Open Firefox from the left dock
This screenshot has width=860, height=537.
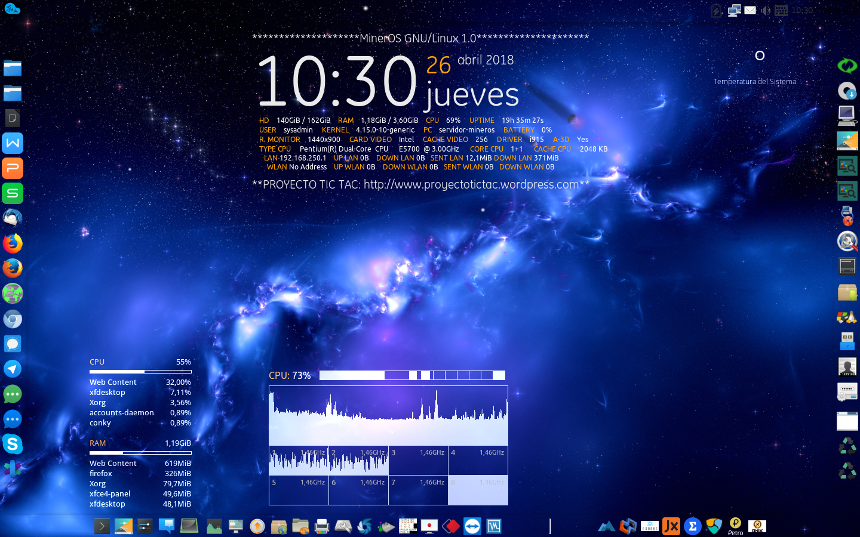coord(13,243)
